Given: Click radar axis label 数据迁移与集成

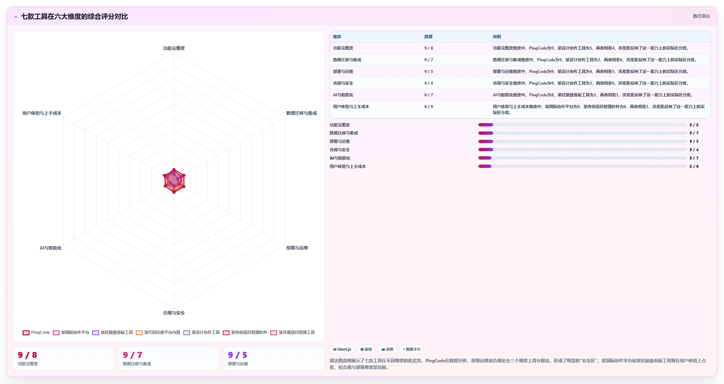Looking at the screenshot, I should 301,113.
